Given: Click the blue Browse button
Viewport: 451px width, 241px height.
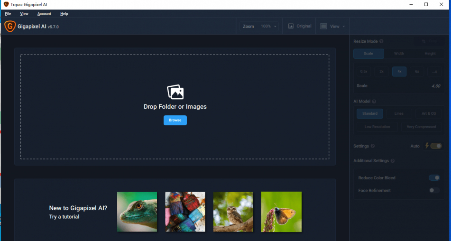Looking at the screenshot, I should point(175,120).
